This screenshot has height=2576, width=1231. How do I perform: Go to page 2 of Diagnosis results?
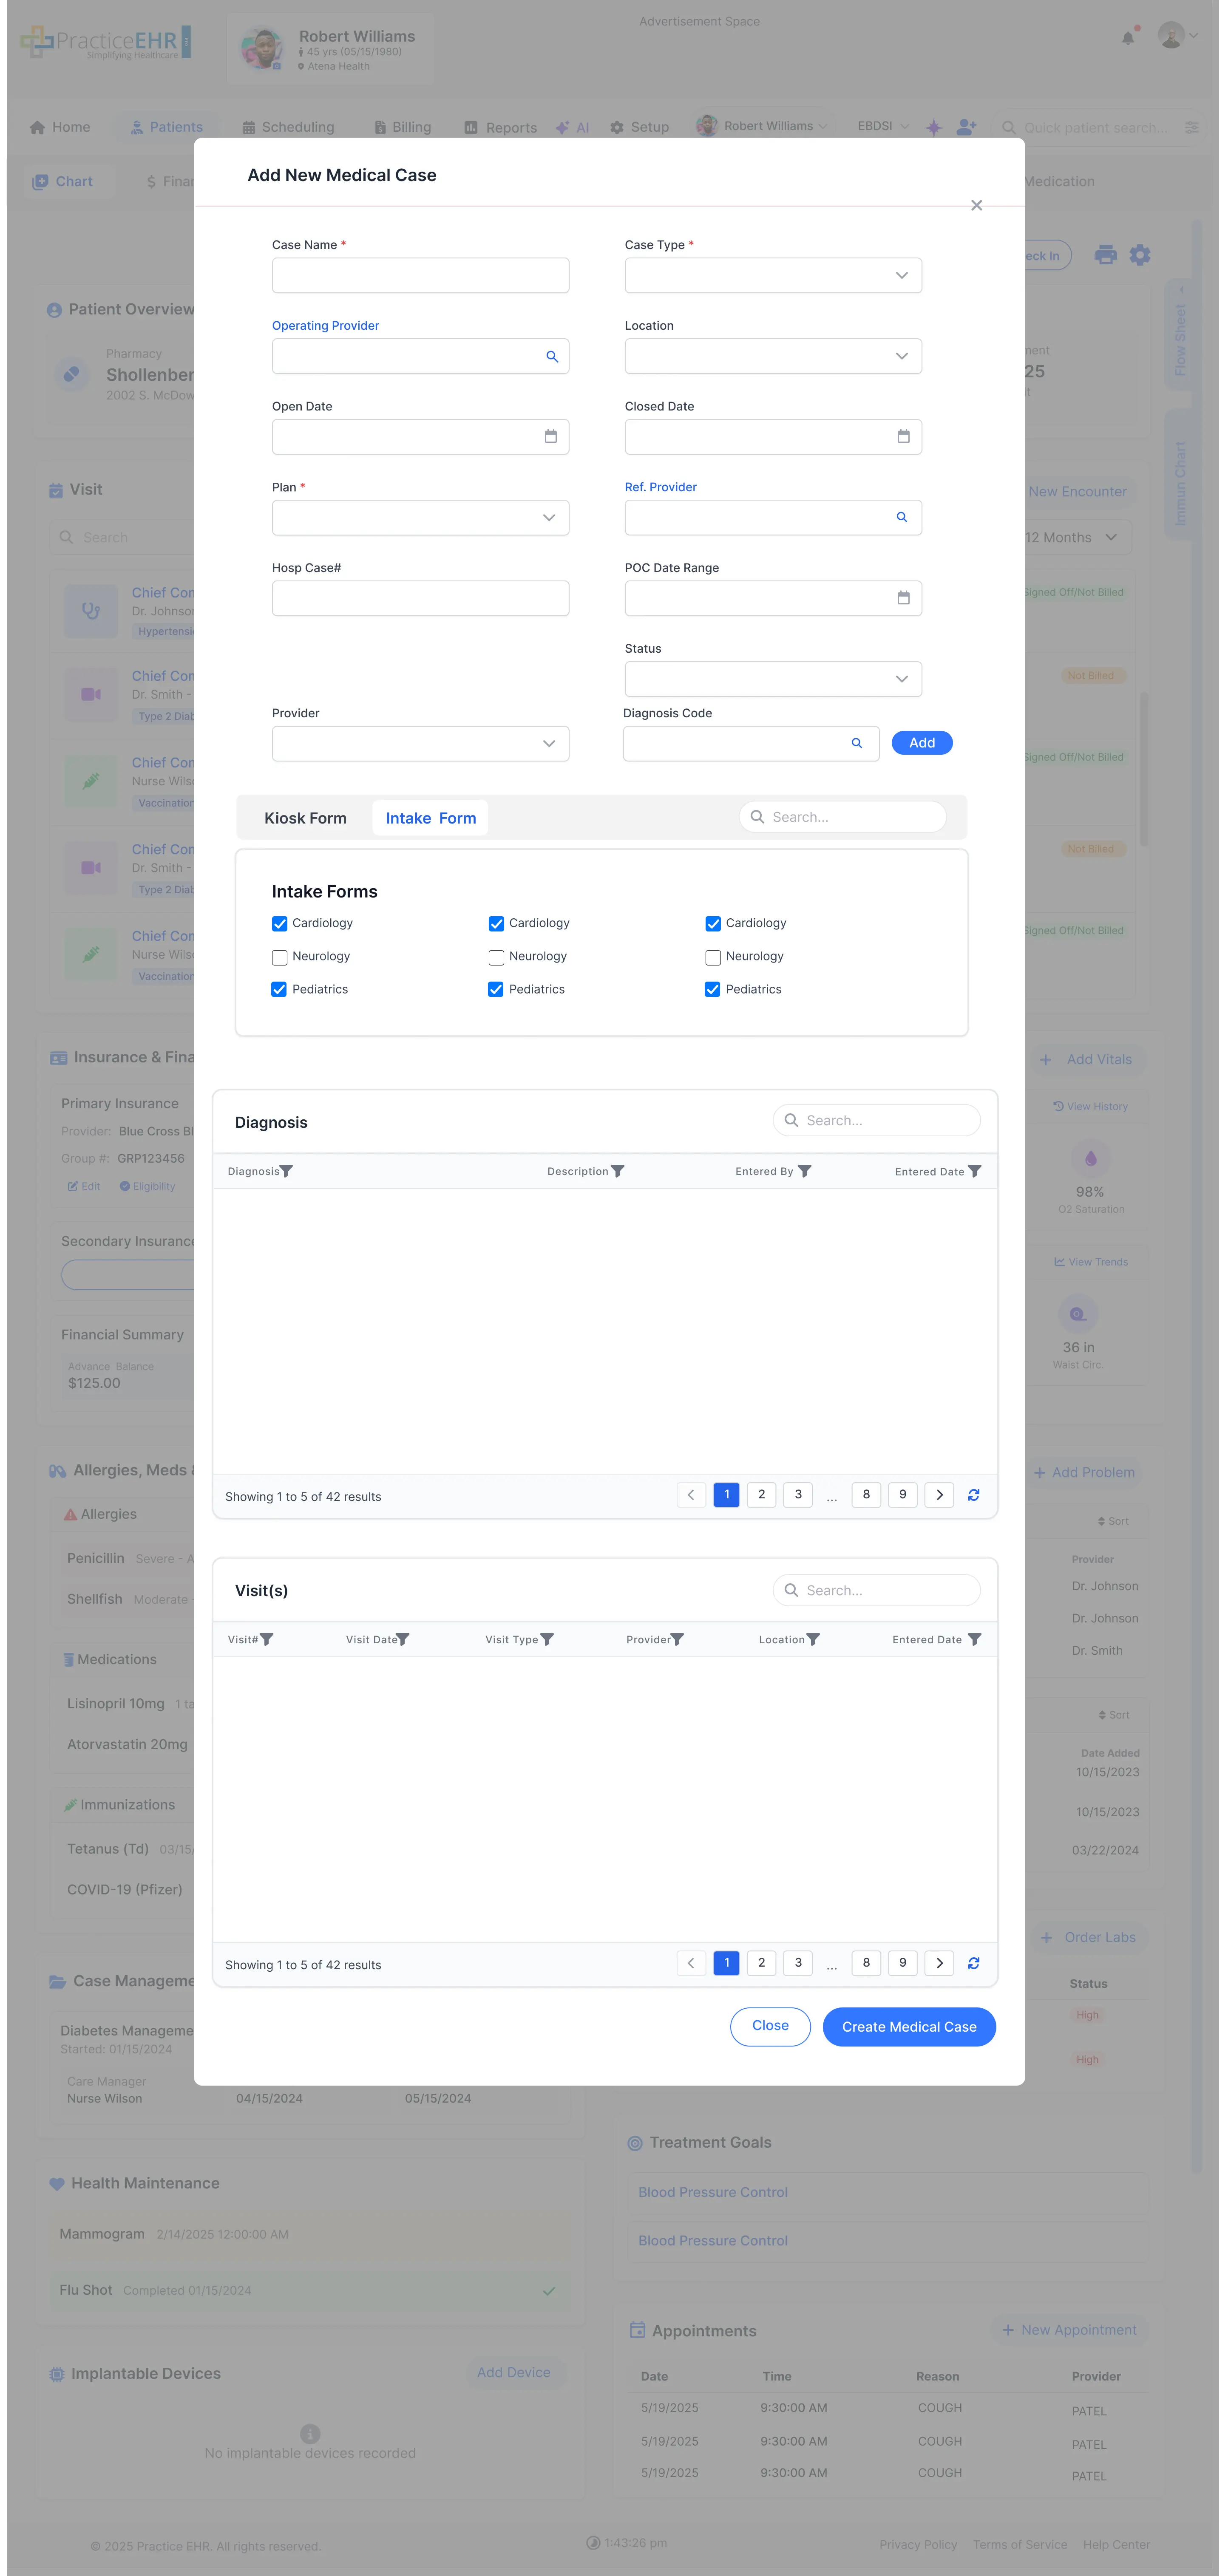(x=761, y=1494)
